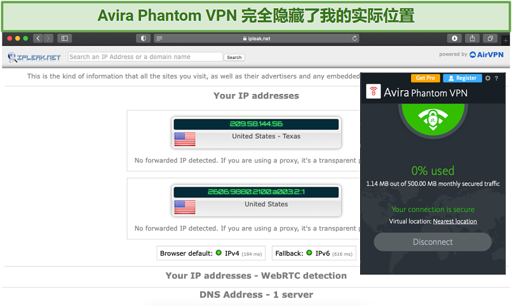Click the Register button

point(462,78)
